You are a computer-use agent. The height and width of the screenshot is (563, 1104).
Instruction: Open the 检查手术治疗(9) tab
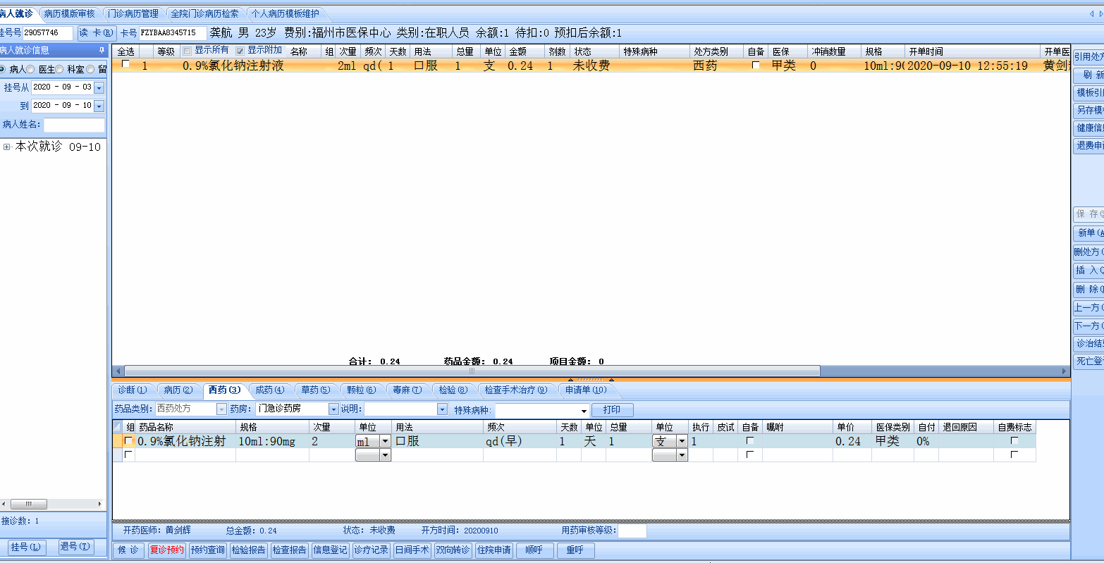[x=516, y=390]
